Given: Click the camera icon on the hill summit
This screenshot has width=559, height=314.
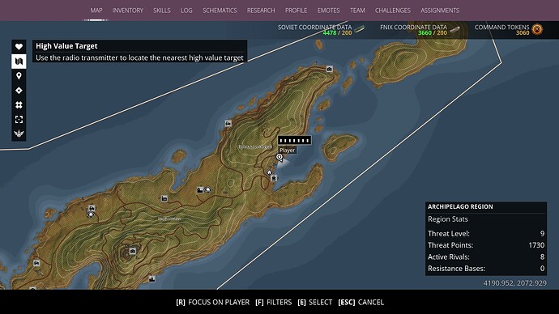Looking at the screenshot, I should 133,252.
